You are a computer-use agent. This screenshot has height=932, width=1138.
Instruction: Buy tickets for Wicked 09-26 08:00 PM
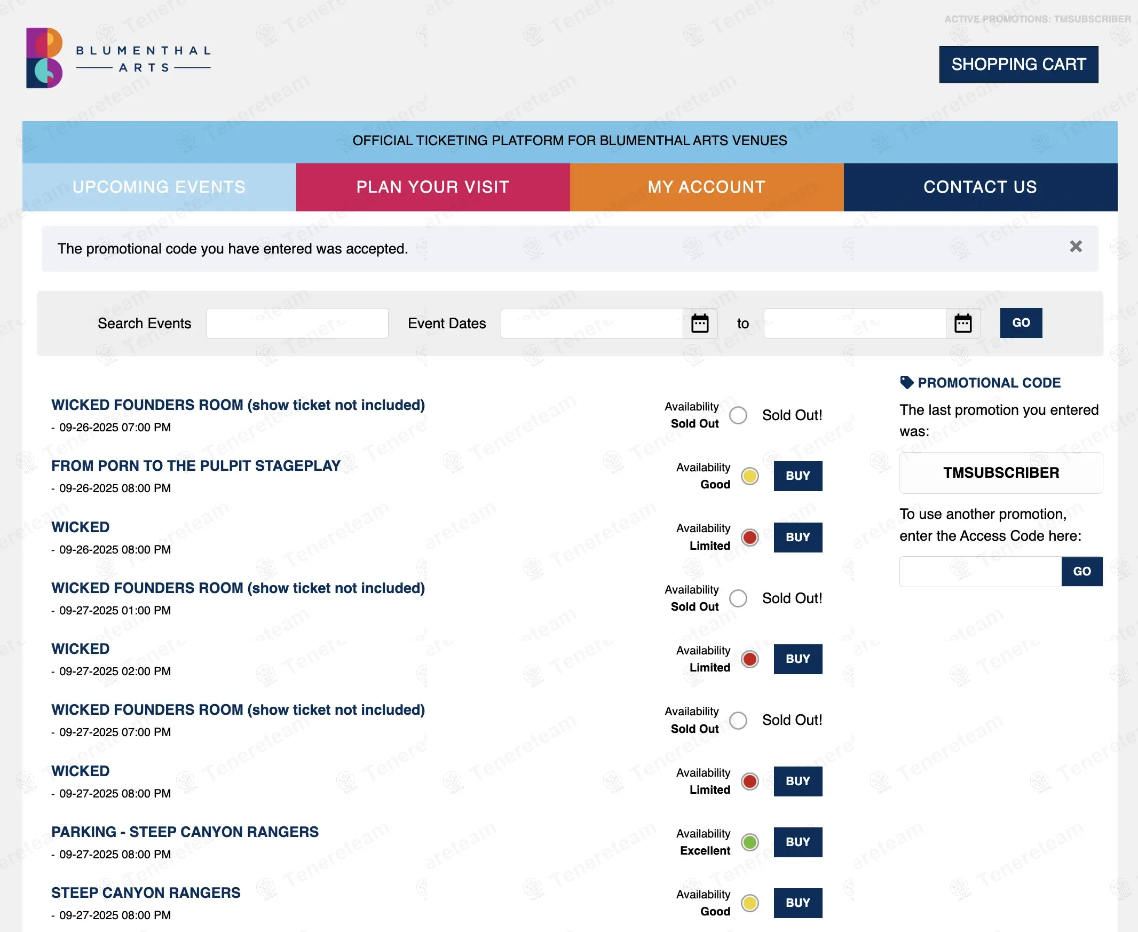pos(797,537)
